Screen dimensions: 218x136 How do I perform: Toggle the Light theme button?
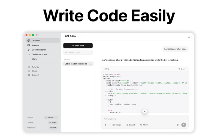53,123
